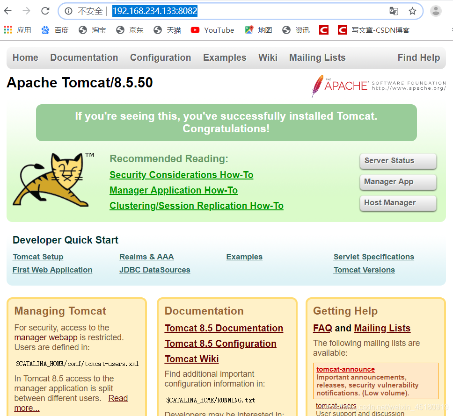Click the Manager App button

(x=398, y=182)
